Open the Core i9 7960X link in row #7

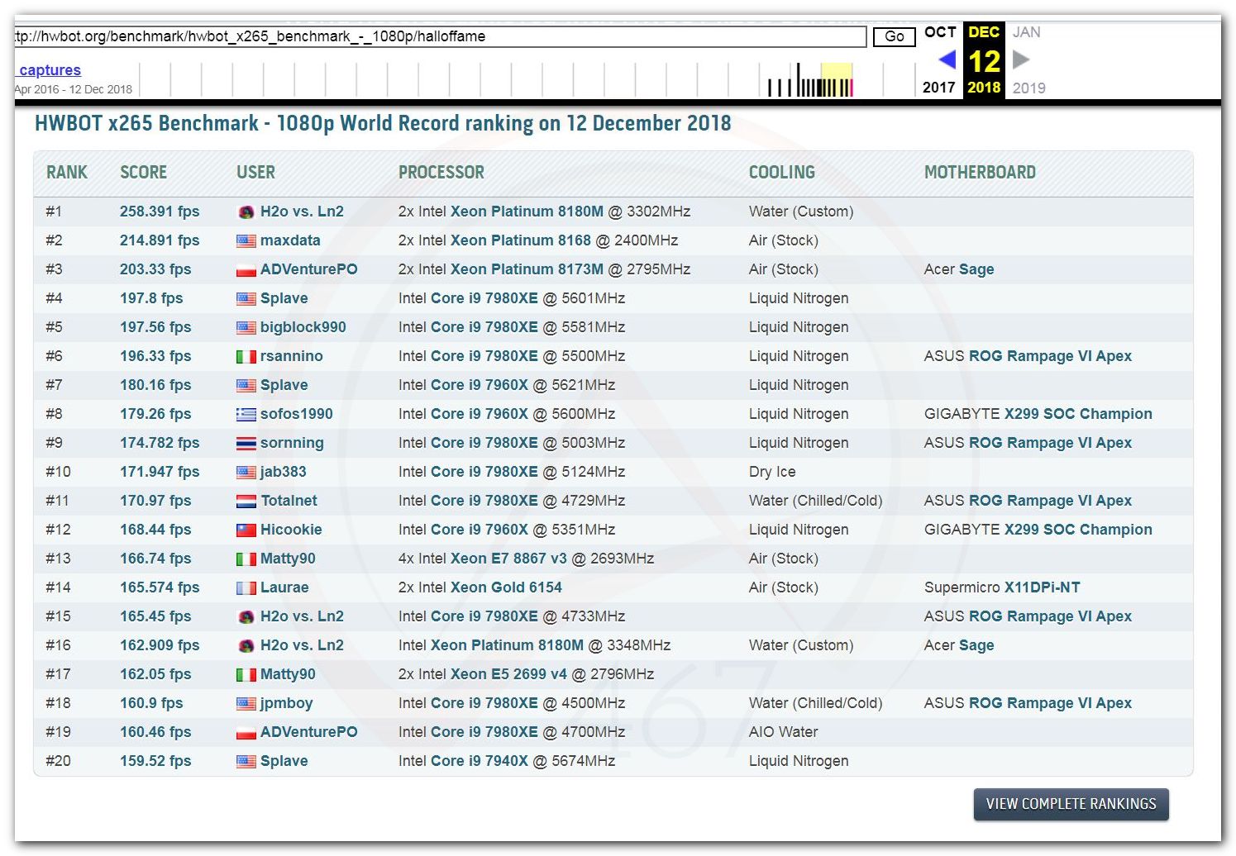click(x=480, y=385)
